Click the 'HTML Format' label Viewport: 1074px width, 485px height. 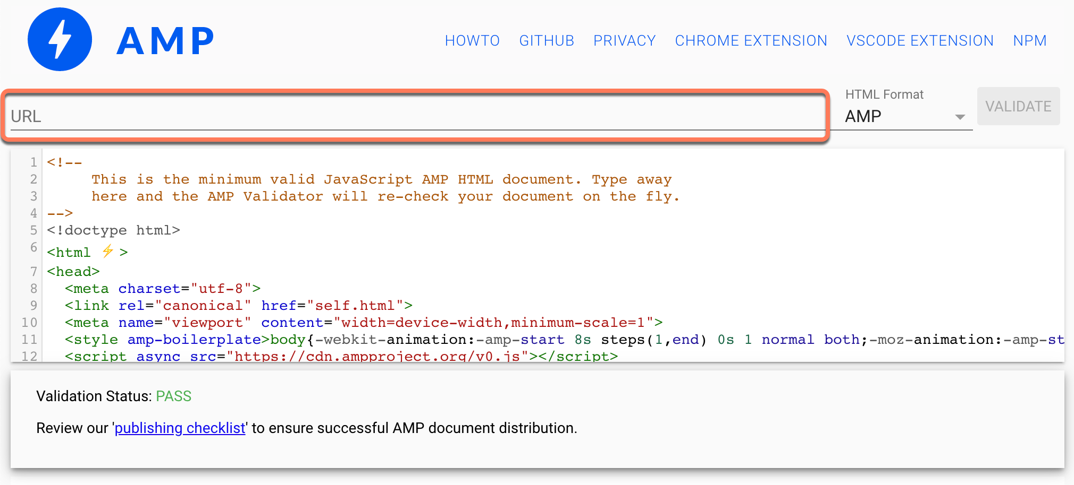click(884, 94)
